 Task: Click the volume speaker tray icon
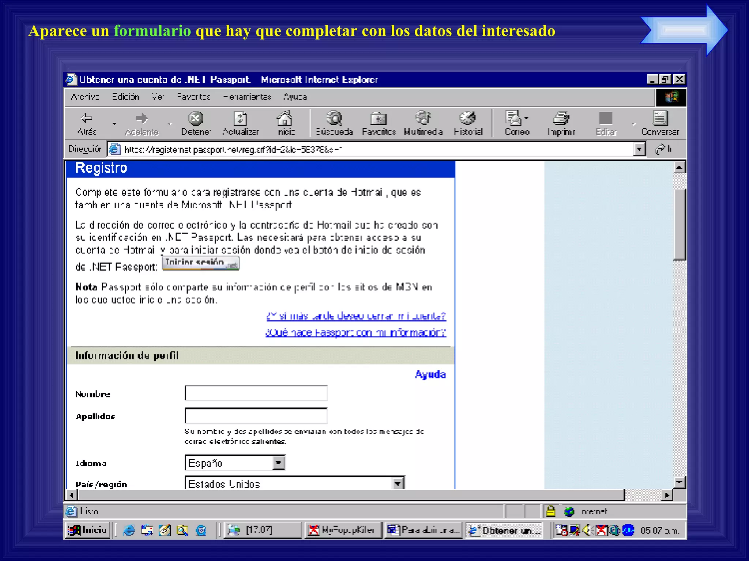[586, 530]
